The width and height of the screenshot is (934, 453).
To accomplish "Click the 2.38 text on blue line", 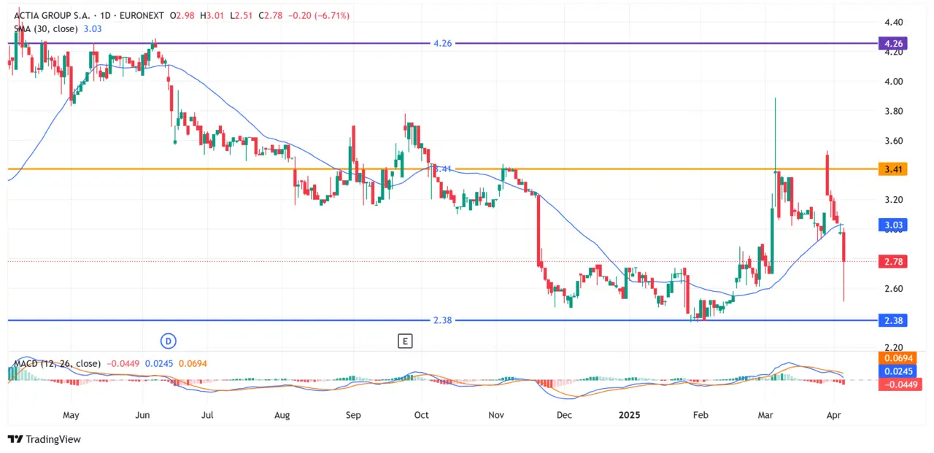I will click(443, 320).
